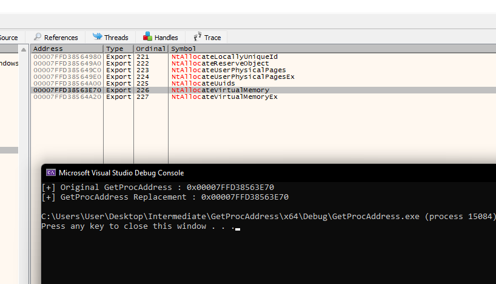Viewport: 496px width, 284px height.
Task: Open the partially visible Source tab
Action: coord(11,38)
